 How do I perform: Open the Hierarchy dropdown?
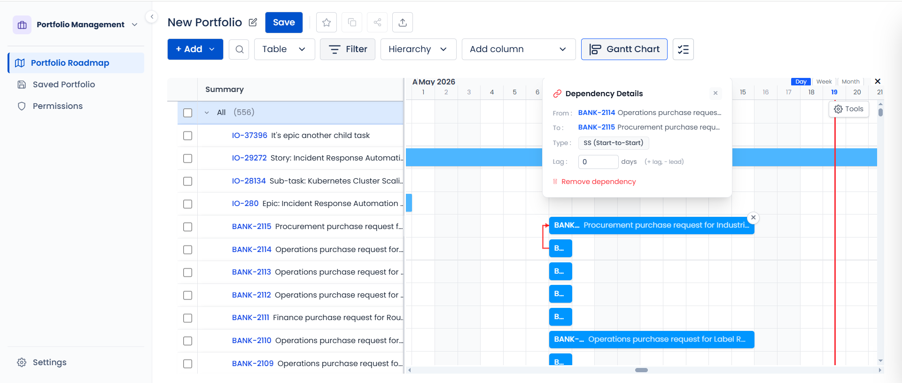click(x=418, y=49)
